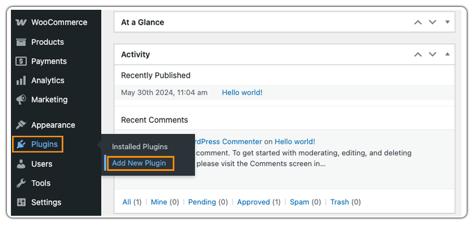Choose Add New Plugin from the flyout
The width and height of the screenshot is (473, 225).
pyautogui.click(x=139, y=163)
